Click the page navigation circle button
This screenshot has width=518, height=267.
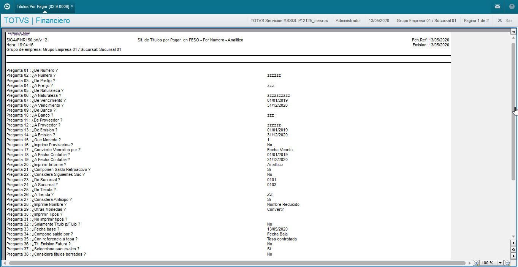(x=513, y=249)
